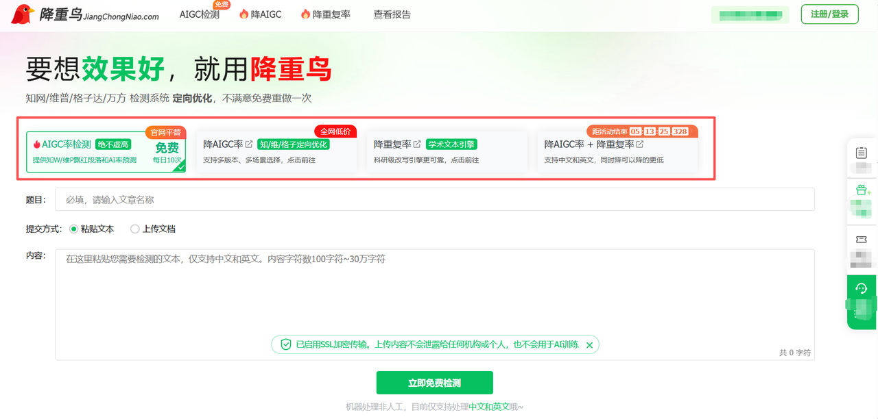Click the 支持中文和英文,同时降可以降的更低 text
The image size is (878, 419).
click(x=604, y=160)
